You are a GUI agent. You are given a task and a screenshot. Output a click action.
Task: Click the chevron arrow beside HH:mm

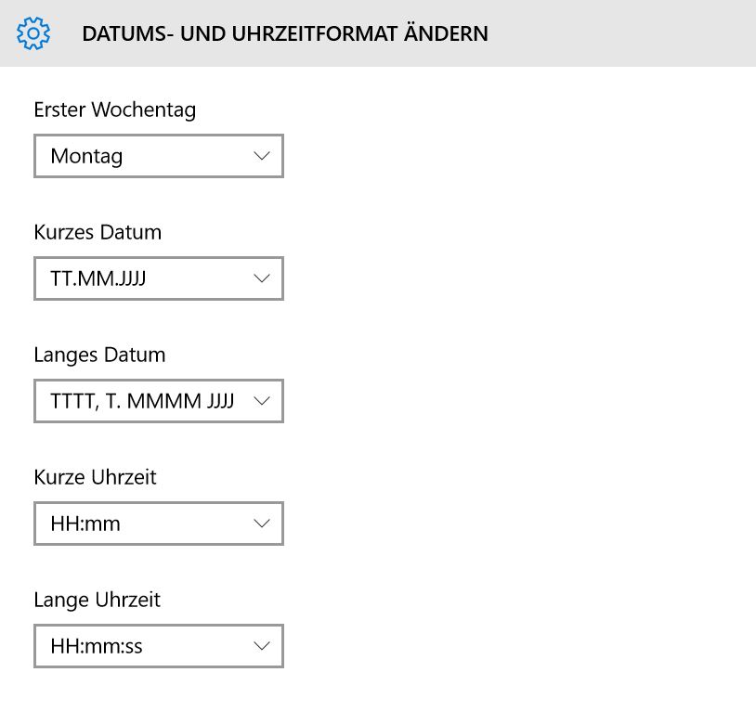[262, 524]
